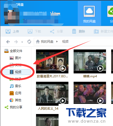Viewport: 113px width, 126px height.
Task: Expand the breadcrumb arrow after 我的网盘
Action: pos(57,42)
